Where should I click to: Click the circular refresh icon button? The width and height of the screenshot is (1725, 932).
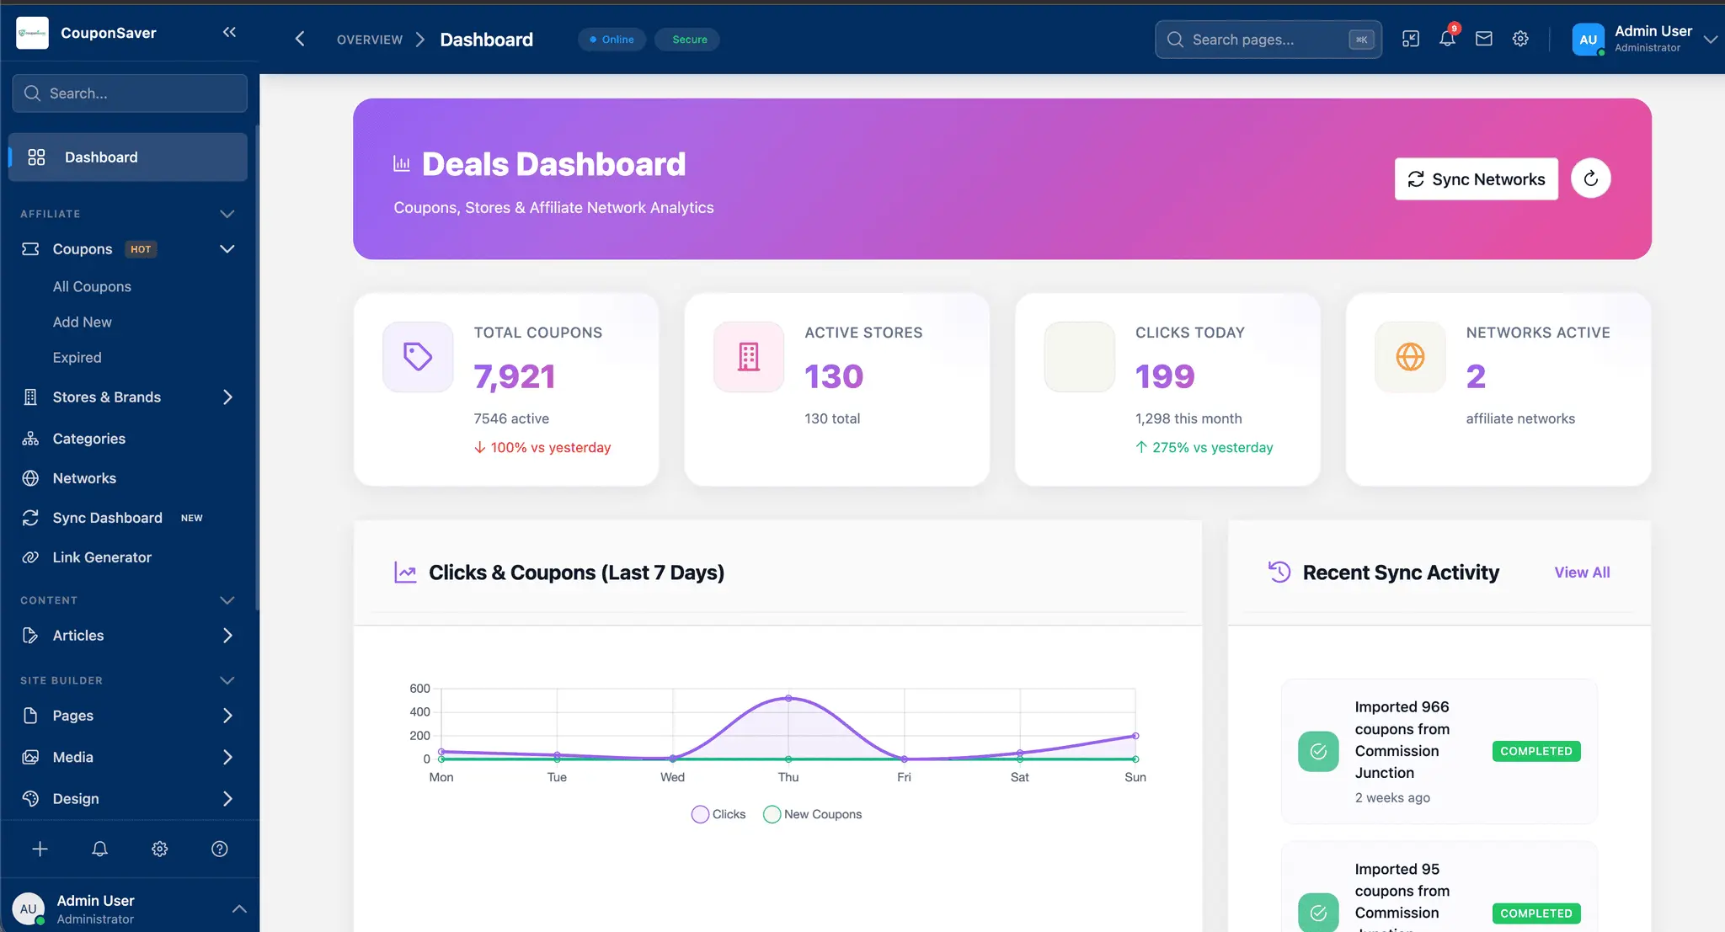coord(1590,178)
